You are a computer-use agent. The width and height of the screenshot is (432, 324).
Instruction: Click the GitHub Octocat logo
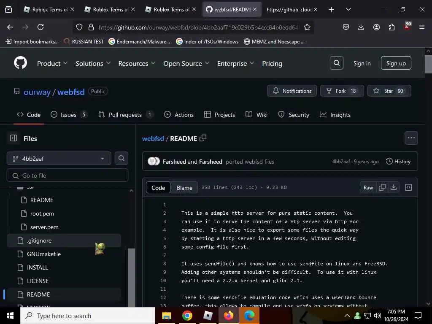pyautogui.click(x=20, y=63)
